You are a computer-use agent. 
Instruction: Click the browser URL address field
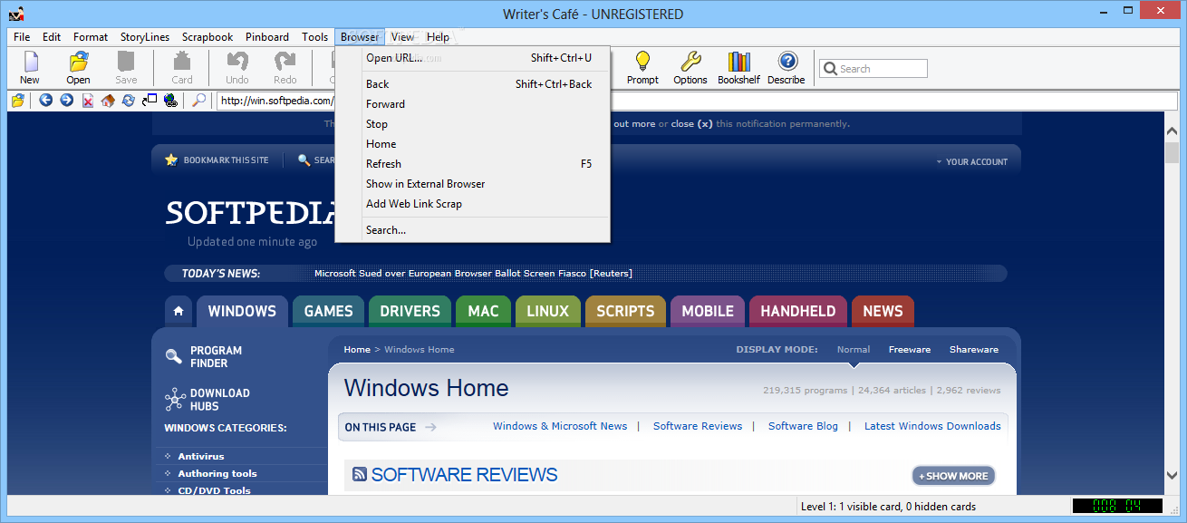click(x=697, y=101)
